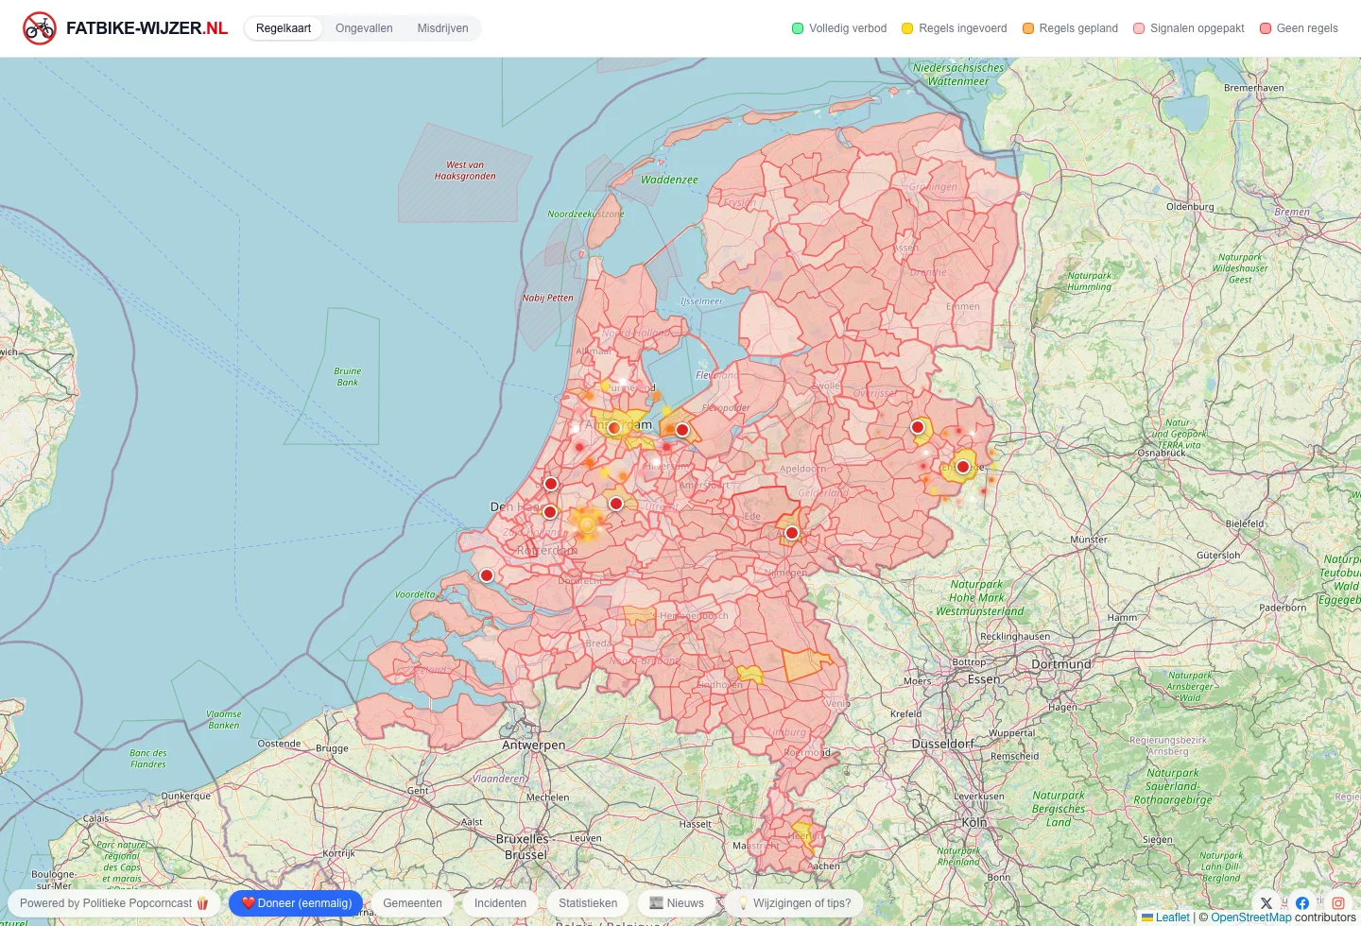
Task: Click the Emmen map label
Action: (963, 307)
